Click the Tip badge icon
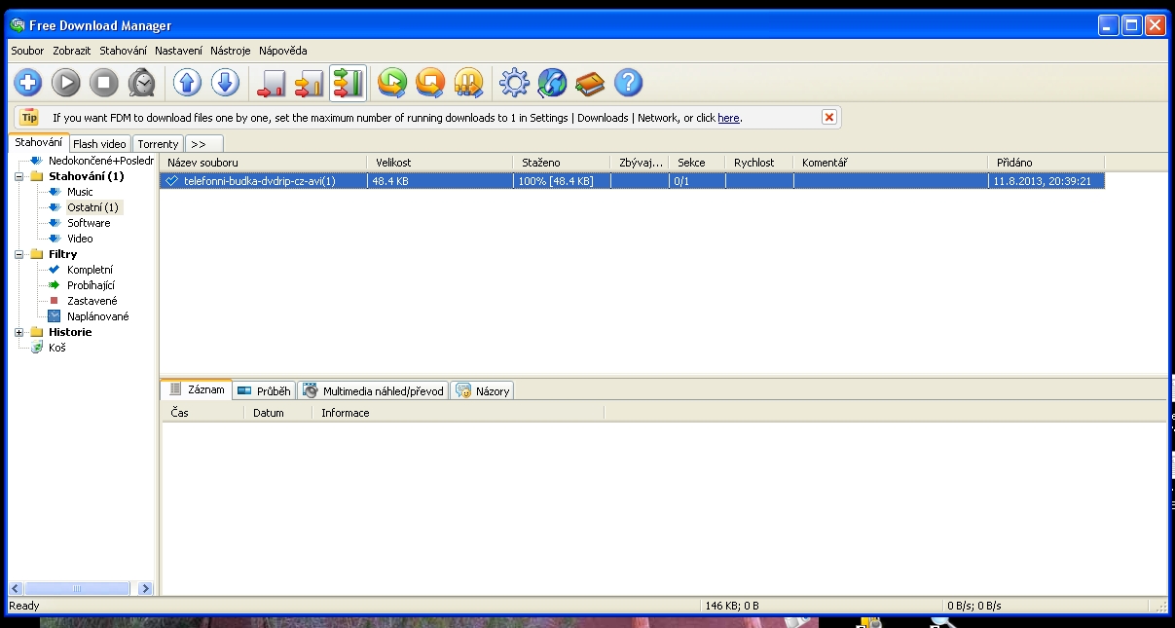The height and width of the screenshot is (628, 1175). [x=29, y=117]
